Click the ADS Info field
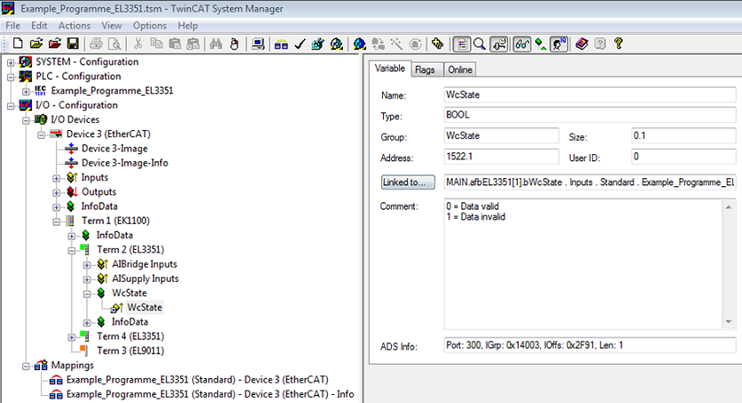This screenshot has height=403, width=742. pyautogui.click(x=590, y=345)
